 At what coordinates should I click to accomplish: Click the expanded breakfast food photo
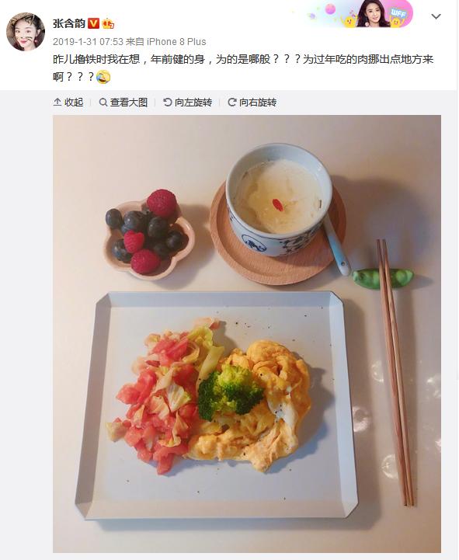247,333
